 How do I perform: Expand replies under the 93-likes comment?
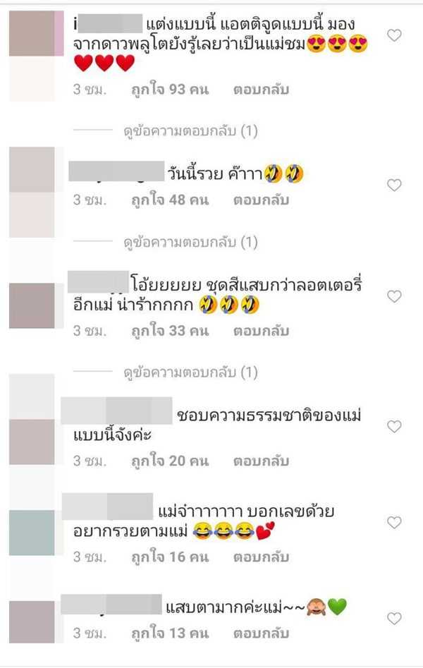point(190,131)
